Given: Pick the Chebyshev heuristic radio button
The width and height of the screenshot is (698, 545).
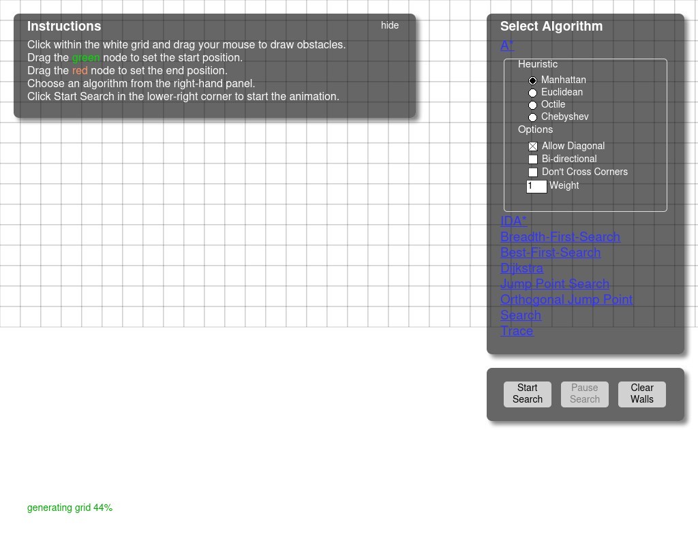Looking at the screenshot, I should pos(533,117).
